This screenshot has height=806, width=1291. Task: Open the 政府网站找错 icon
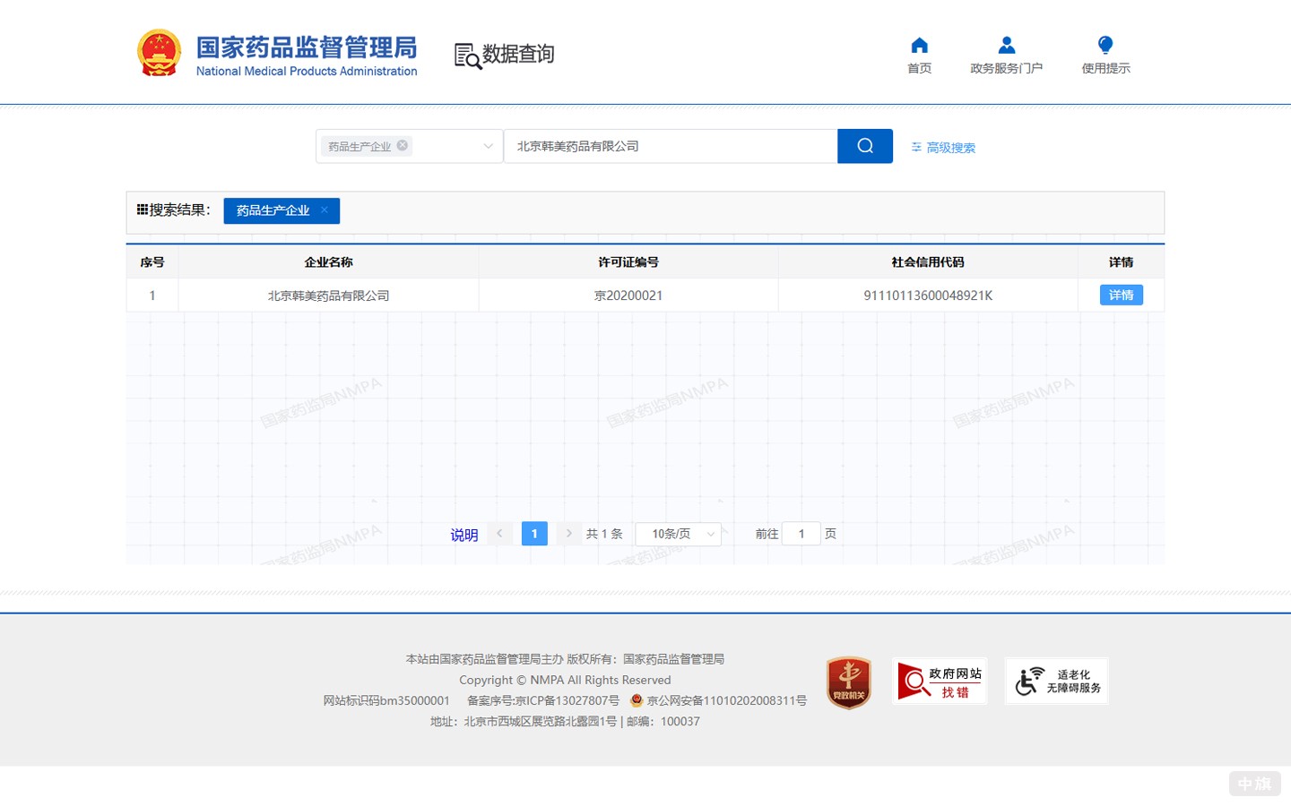(939, 682)
